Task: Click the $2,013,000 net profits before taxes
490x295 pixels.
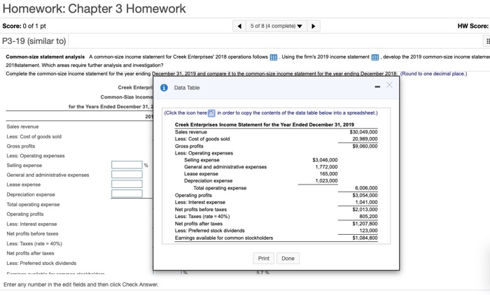Action: pyautogui.click(x=365, y=210)
